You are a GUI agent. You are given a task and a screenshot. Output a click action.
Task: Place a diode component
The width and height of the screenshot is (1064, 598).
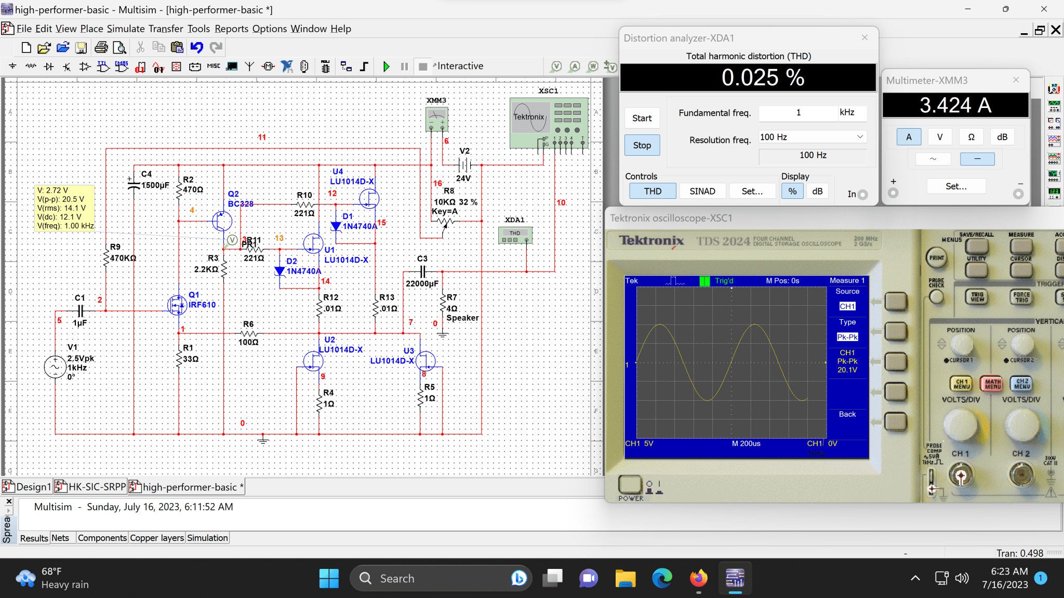(x=49, y=66)
